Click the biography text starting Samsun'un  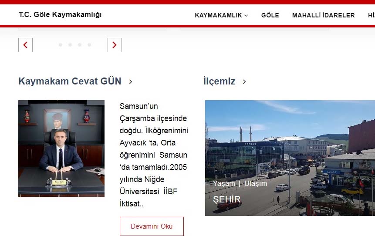pyautogui.click(x=154, y=155)
